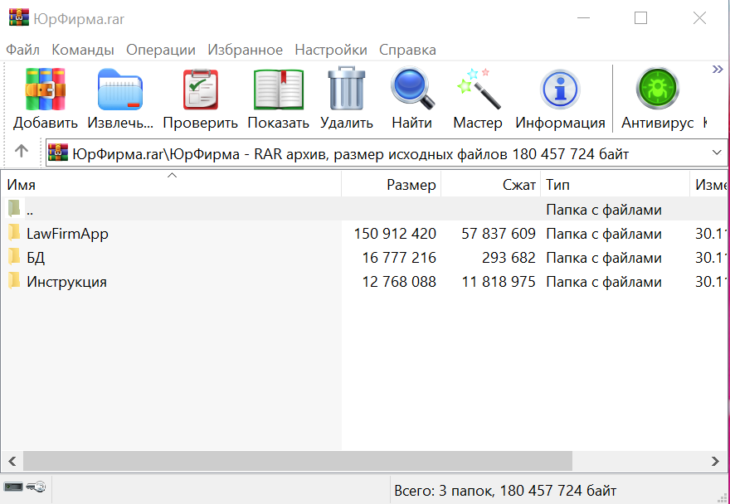
Task: Expand the archive path dropdown
Action: (x=717, y=153)
